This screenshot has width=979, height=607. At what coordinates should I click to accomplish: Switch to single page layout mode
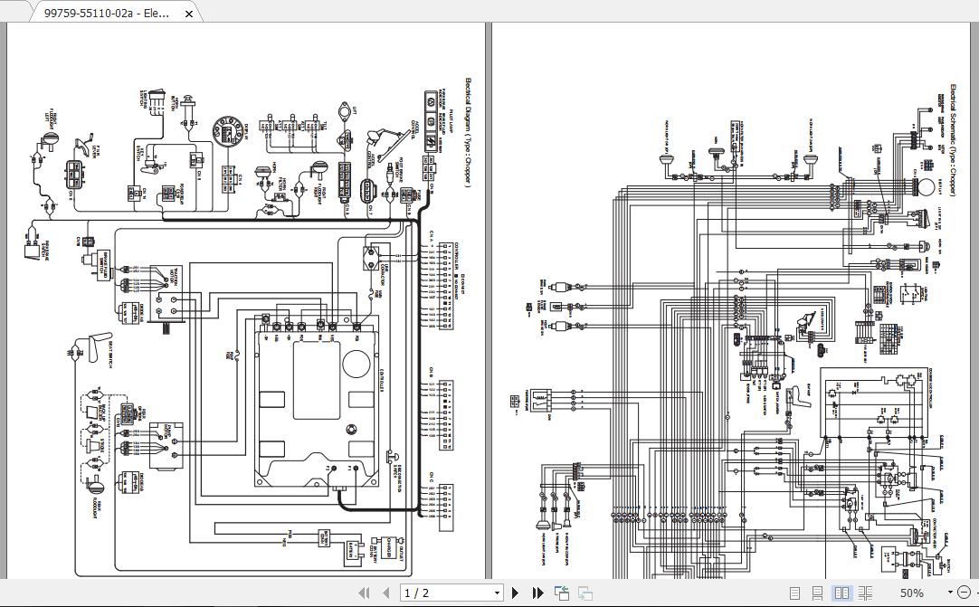[794, 593]
